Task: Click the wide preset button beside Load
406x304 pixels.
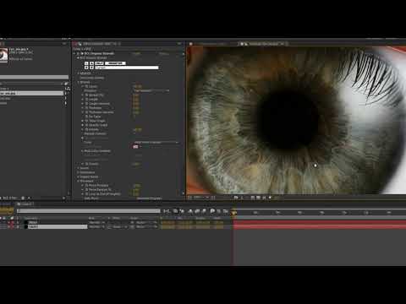Action: click(115, 63)
